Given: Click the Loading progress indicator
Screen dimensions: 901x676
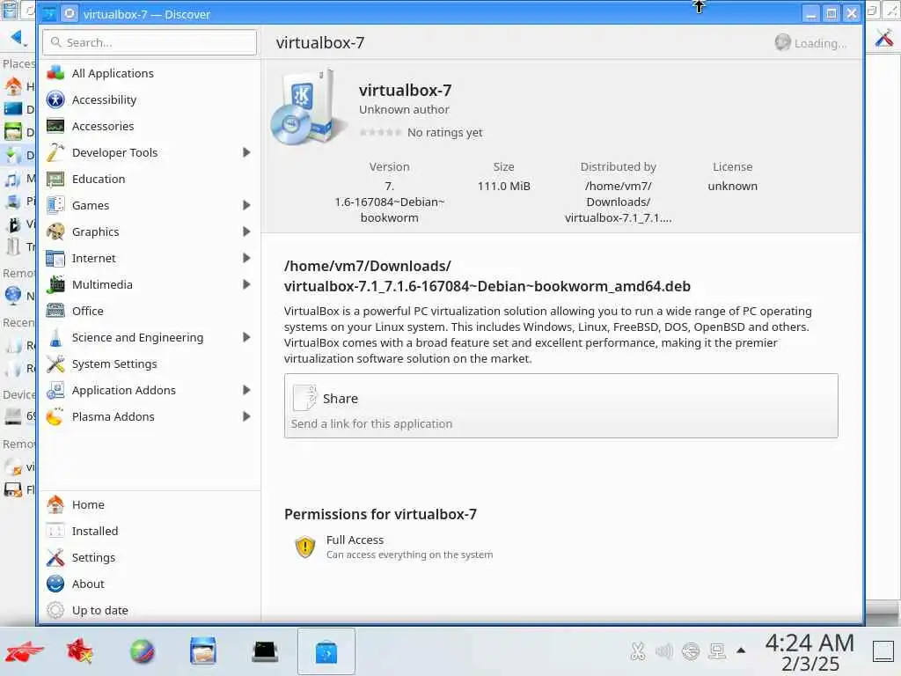Looking at the screenshot, I should (x=810, y=42).
